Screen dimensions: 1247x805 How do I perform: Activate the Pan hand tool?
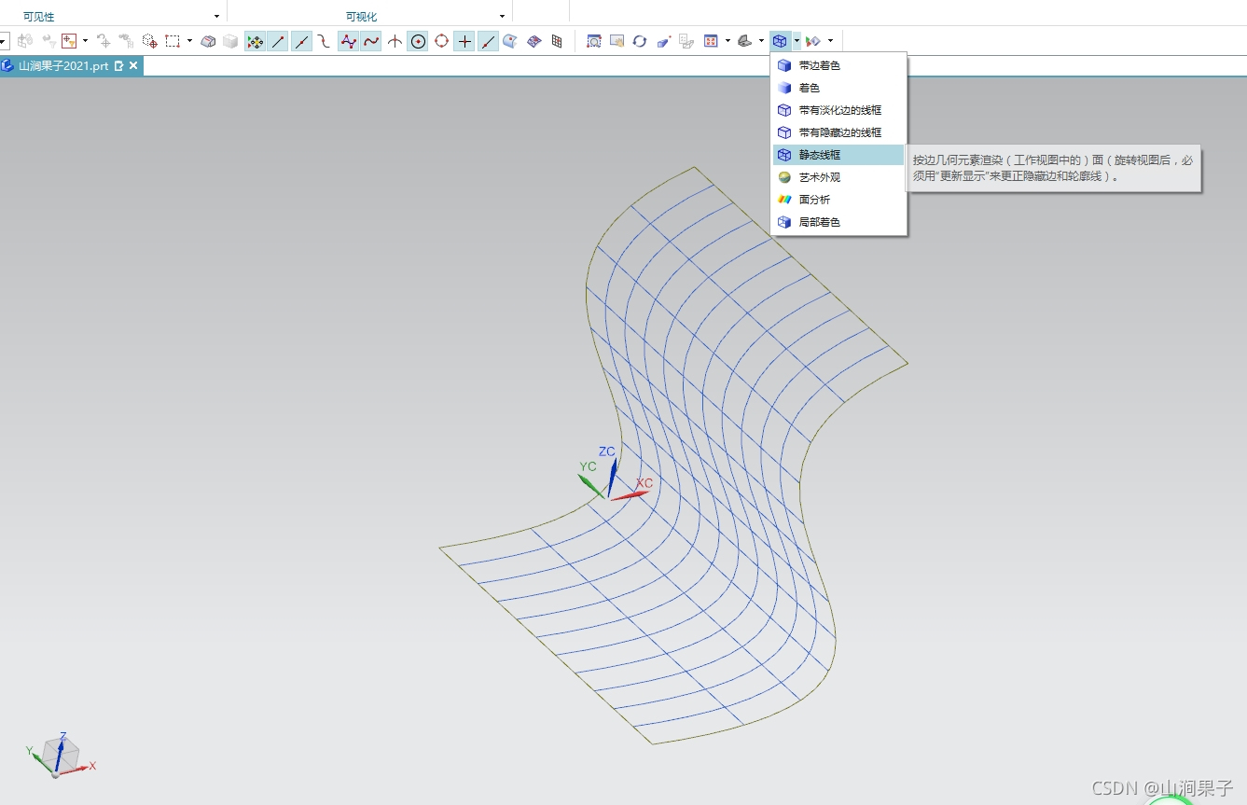pyautogui.click(x=617, y=41)
